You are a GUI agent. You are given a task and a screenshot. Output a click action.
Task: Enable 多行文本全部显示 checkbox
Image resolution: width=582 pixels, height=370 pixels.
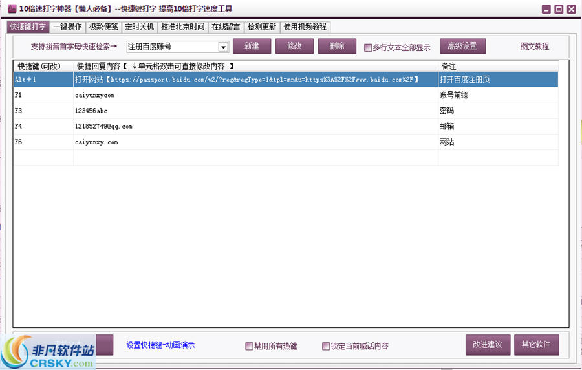[x=368, y=47]
